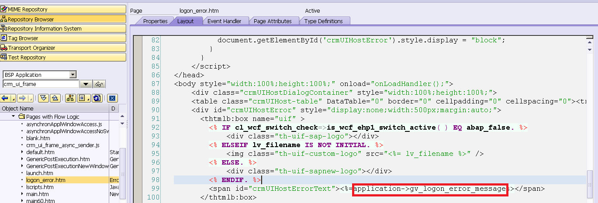Image resolution: width=598 pixels, height=203 pixels.
Task: Click the ENDIF statement on line 98
Action: click(x=235, y=179)
